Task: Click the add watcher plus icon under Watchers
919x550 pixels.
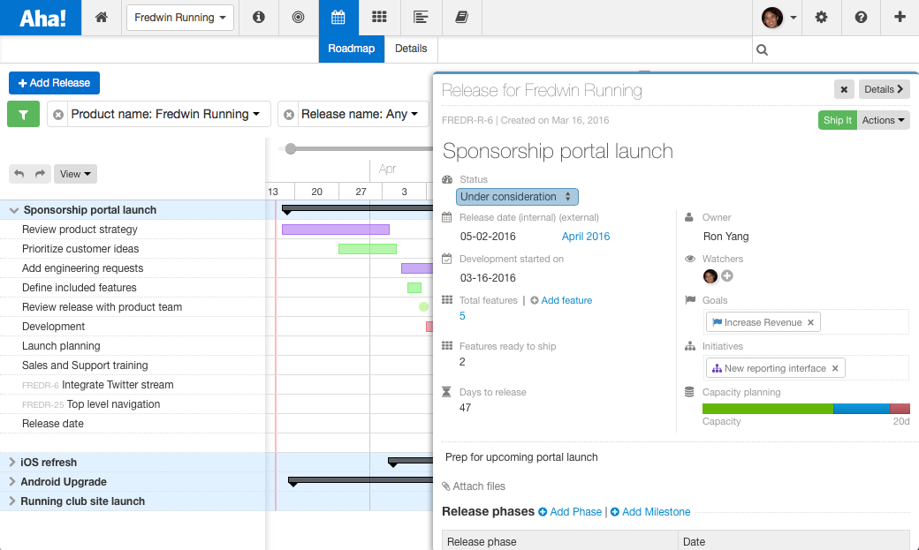Action: pos(725,276)
